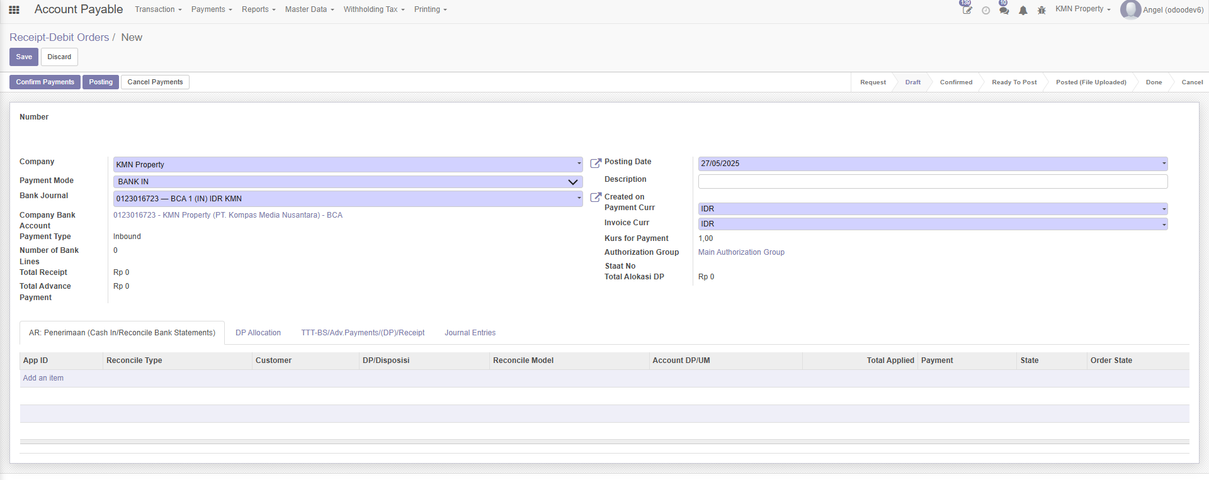Select the Request status stage
The width and height of the screenshot is (1209, 480).
[873, 82]
